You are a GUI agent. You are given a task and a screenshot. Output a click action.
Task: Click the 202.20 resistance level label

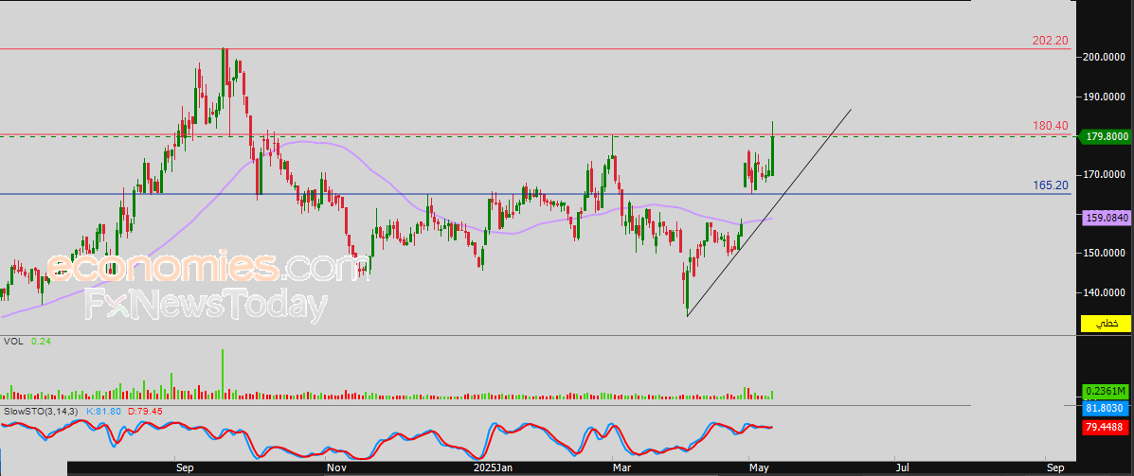point(1050,41)
